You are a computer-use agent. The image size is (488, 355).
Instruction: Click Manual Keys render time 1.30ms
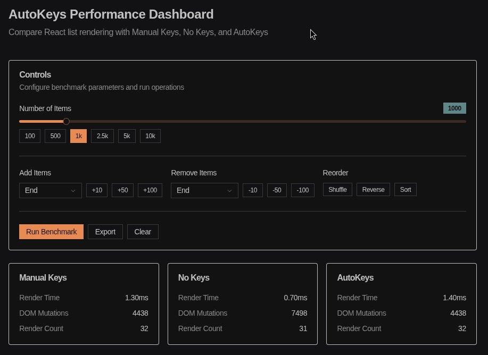[x=137, y=298]
